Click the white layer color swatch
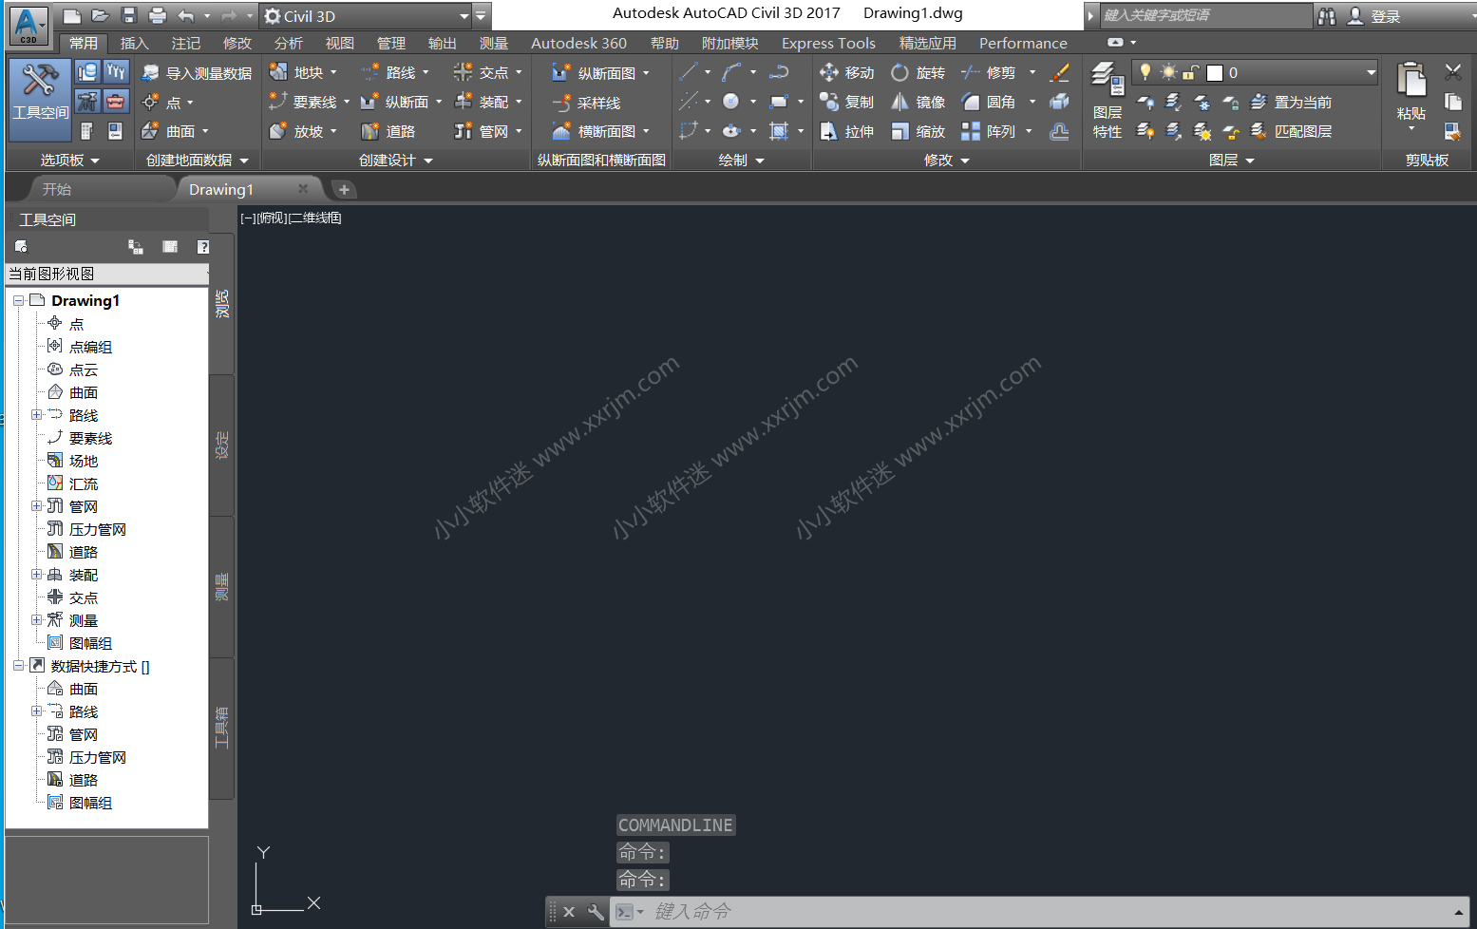This screenshot has width=1477, height=929. (x=1214, y=73)
